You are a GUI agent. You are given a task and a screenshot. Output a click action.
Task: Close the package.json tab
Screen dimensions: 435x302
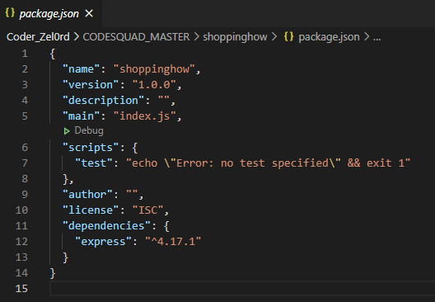point(89,13)
